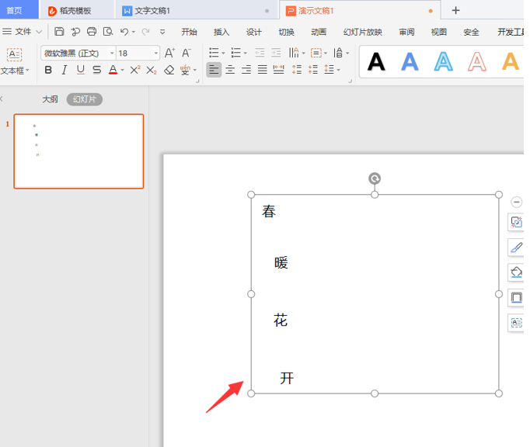Redo the last action
The width and height of the screenshot is (530, 447).
145,32
